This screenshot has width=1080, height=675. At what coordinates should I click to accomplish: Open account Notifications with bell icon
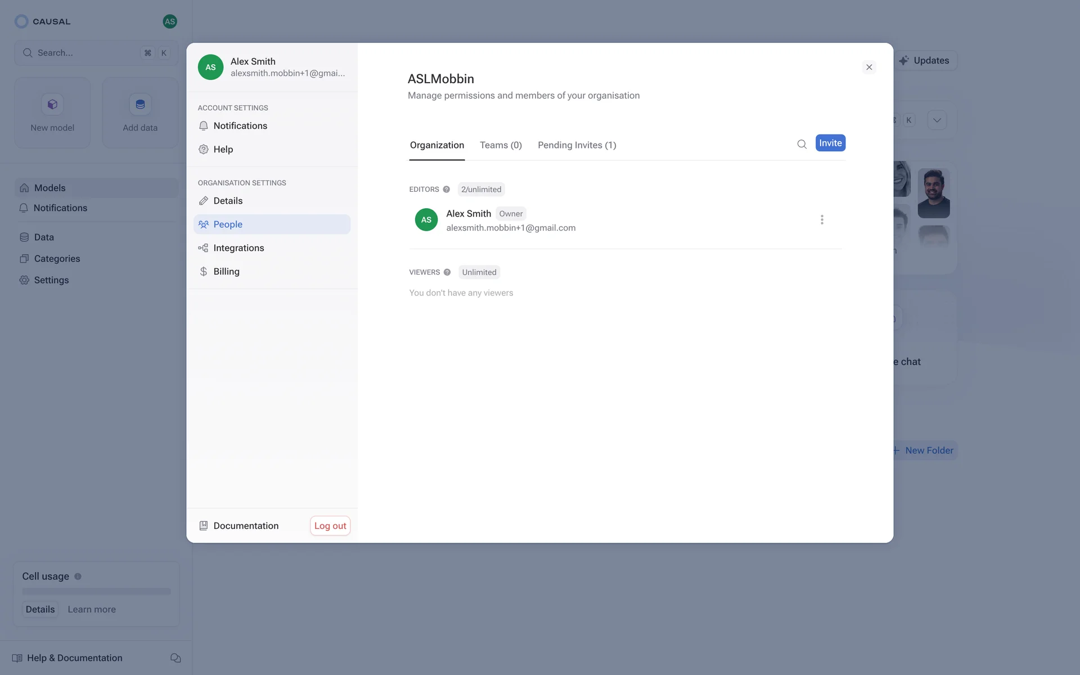tap(240, 126)
